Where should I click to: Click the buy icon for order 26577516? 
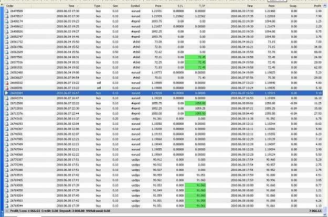[x=7, y=62]
